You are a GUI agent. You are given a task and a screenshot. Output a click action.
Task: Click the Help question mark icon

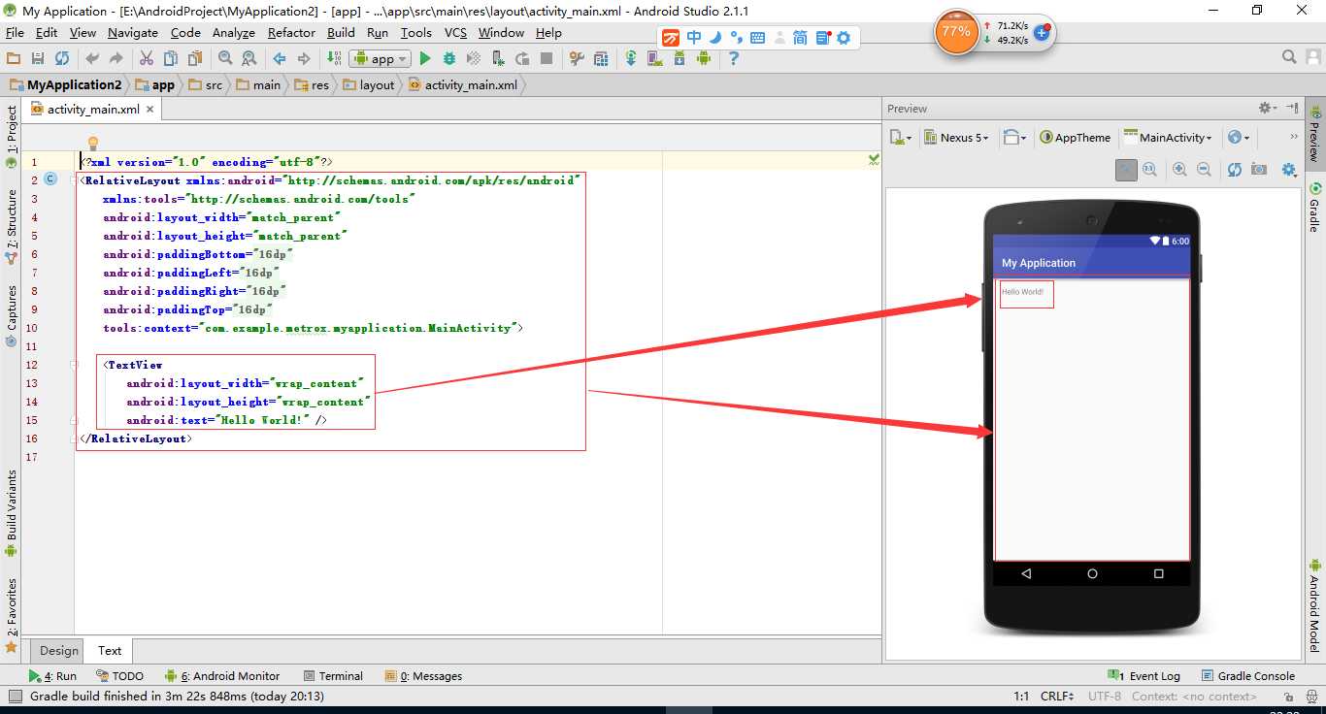click(x=734, y=59)
